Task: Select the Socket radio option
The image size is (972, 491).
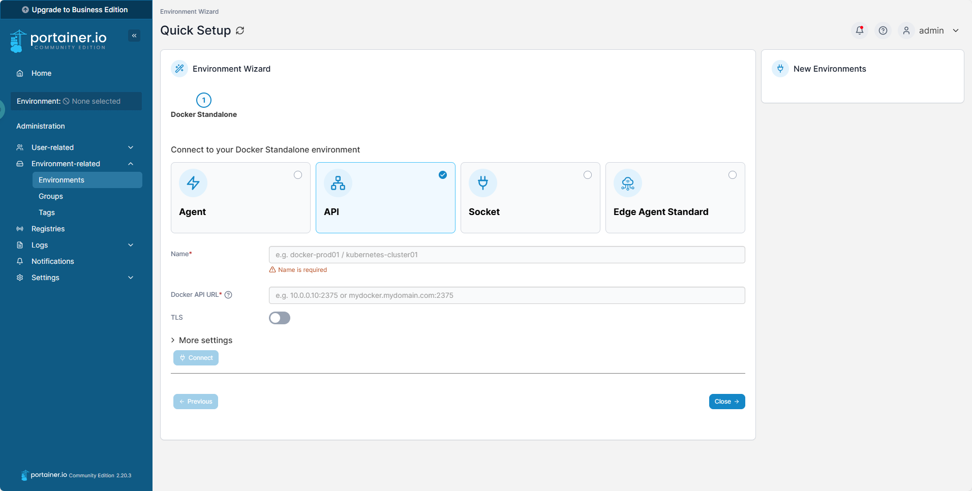Action: point(587,175)
